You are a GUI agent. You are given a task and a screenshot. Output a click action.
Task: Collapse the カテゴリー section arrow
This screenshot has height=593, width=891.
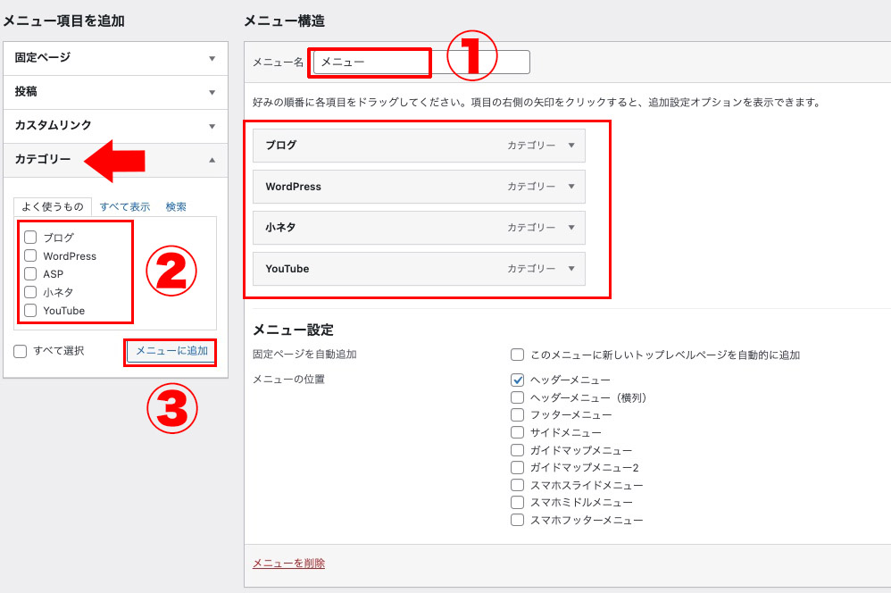pos(212,160)
